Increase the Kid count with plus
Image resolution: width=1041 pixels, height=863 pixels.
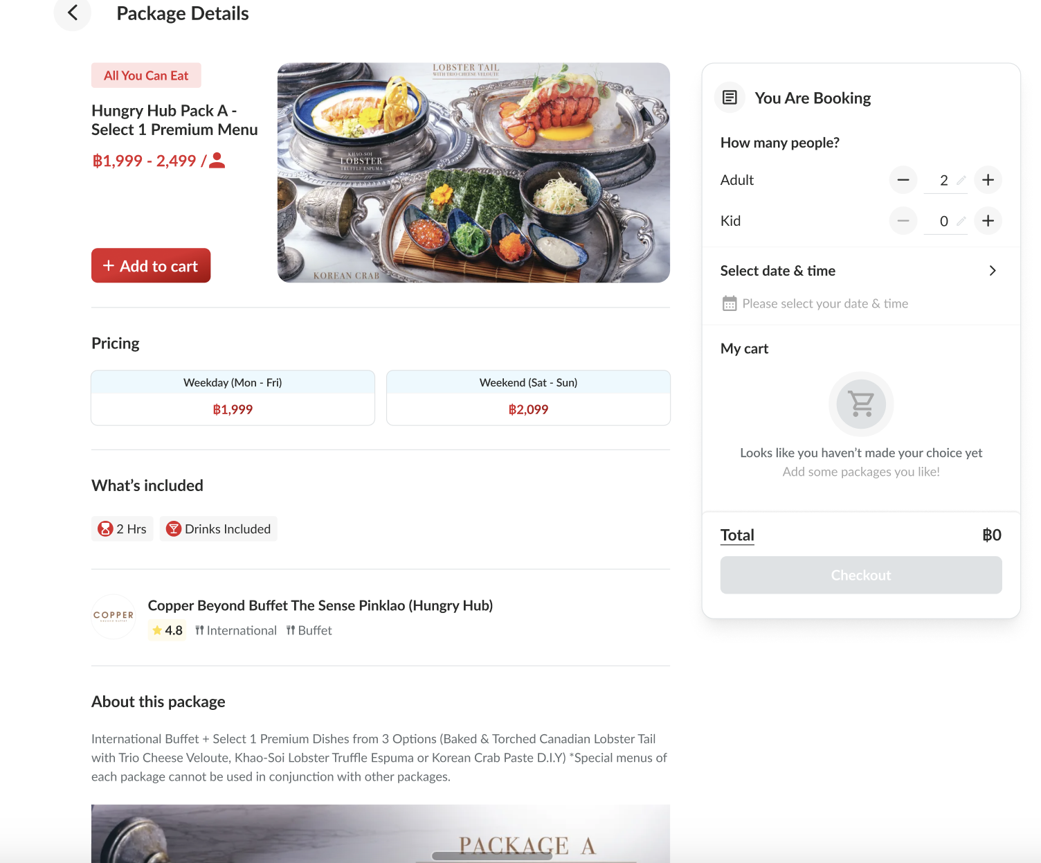pos(988,221)
